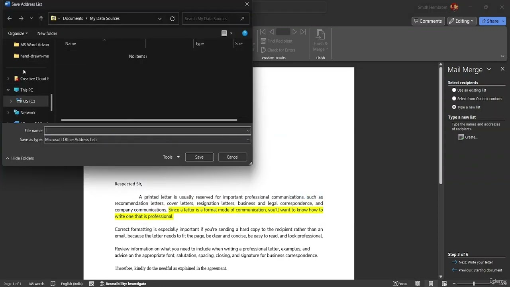Go to Next: Write your letter

click(x=473, y=262)
